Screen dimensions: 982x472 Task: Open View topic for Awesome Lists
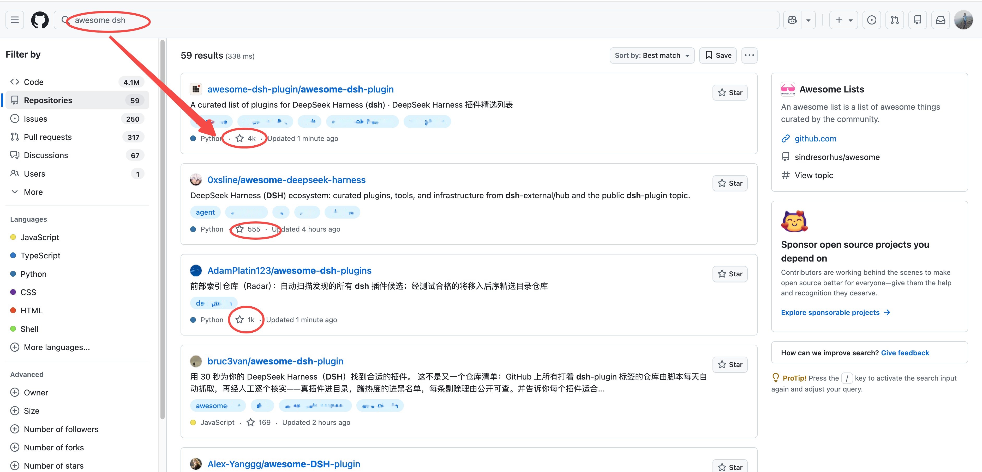point(814,175)
